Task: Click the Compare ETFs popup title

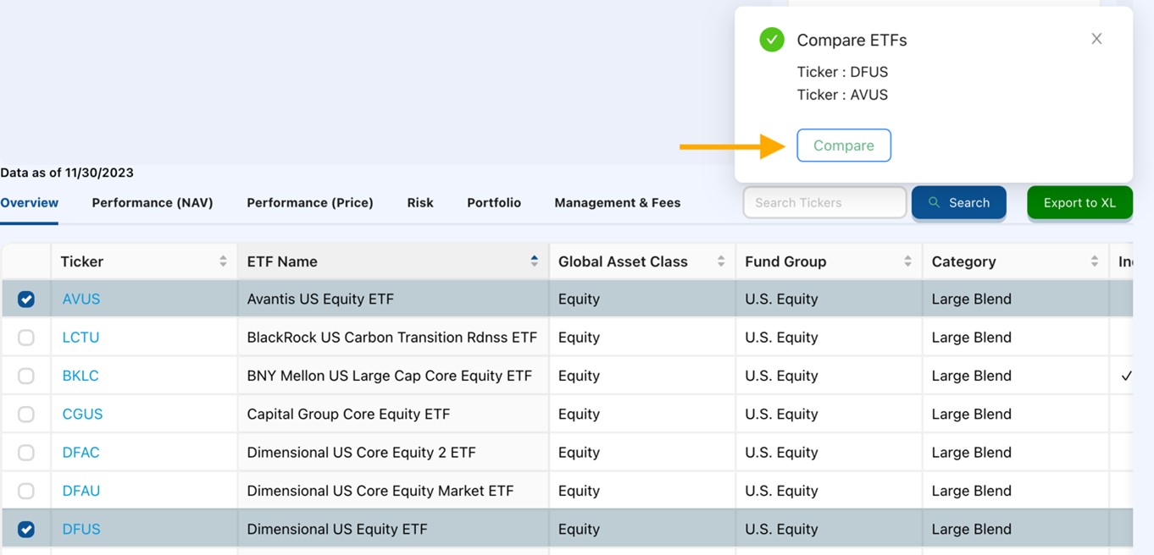Action: (852, 40)
